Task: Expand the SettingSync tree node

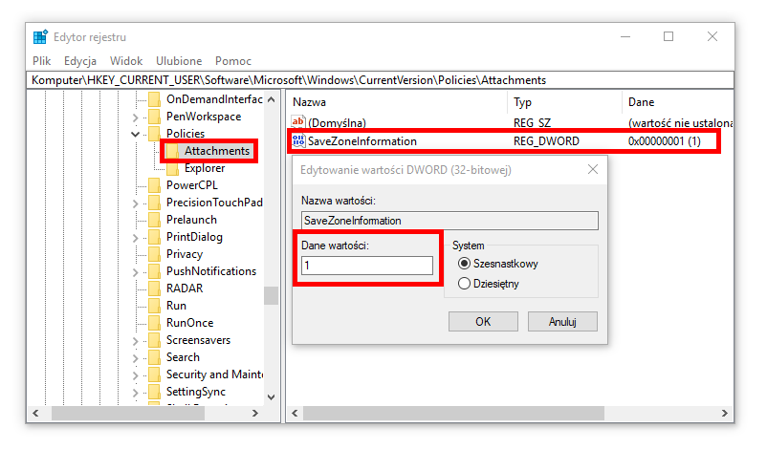Action: [x=136, y=393]
